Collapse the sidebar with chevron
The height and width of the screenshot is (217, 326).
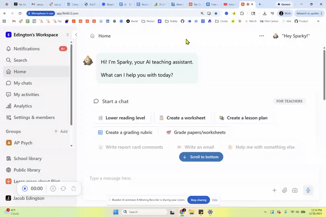point(76,35)
